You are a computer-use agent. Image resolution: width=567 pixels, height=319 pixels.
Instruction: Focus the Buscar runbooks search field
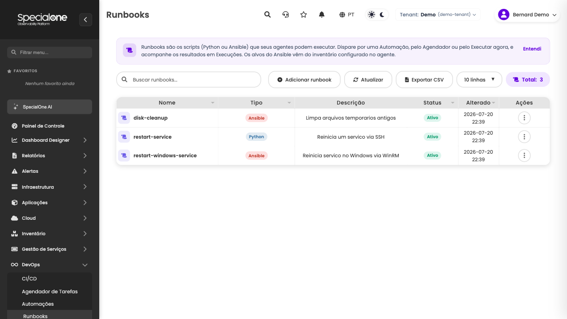(x=189, y=80)
